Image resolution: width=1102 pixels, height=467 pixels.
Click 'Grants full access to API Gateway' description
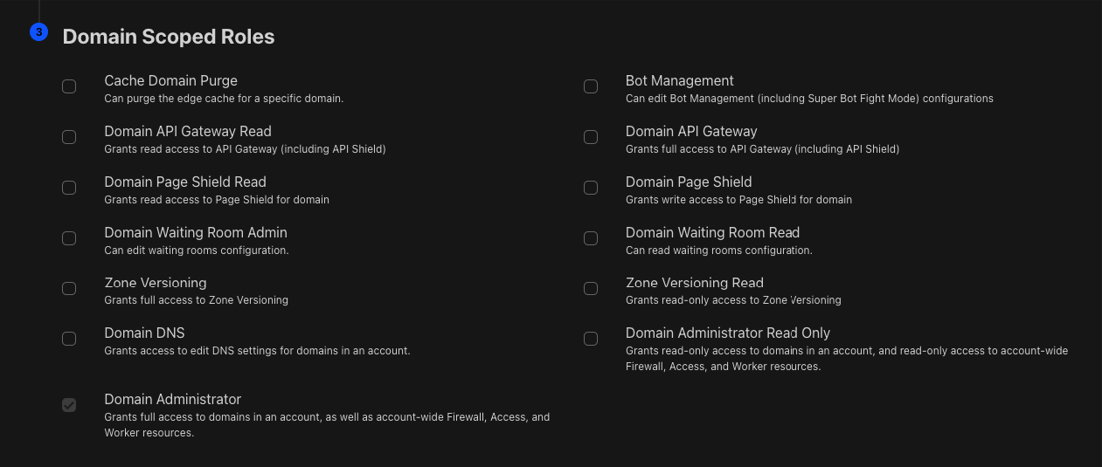pyautogui.click(x=762, y=149)
